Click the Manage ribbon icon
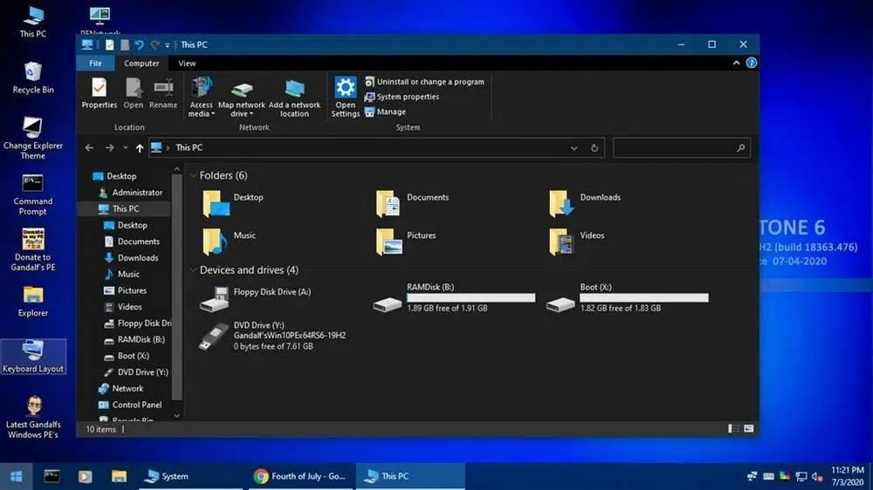 click(385, 112)
